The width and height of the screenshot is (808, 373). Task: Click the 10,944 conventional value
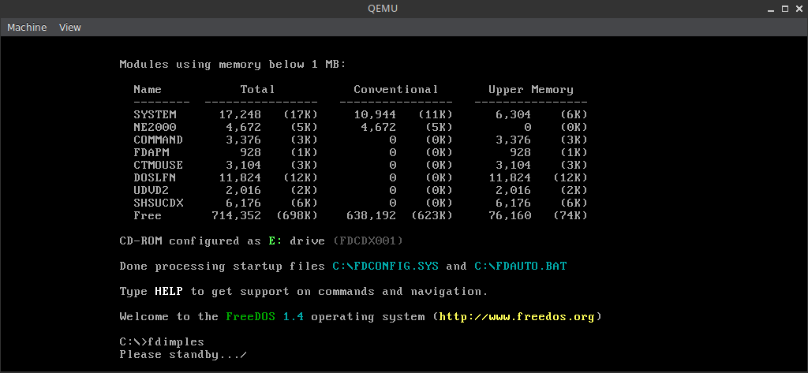(375, 114)
